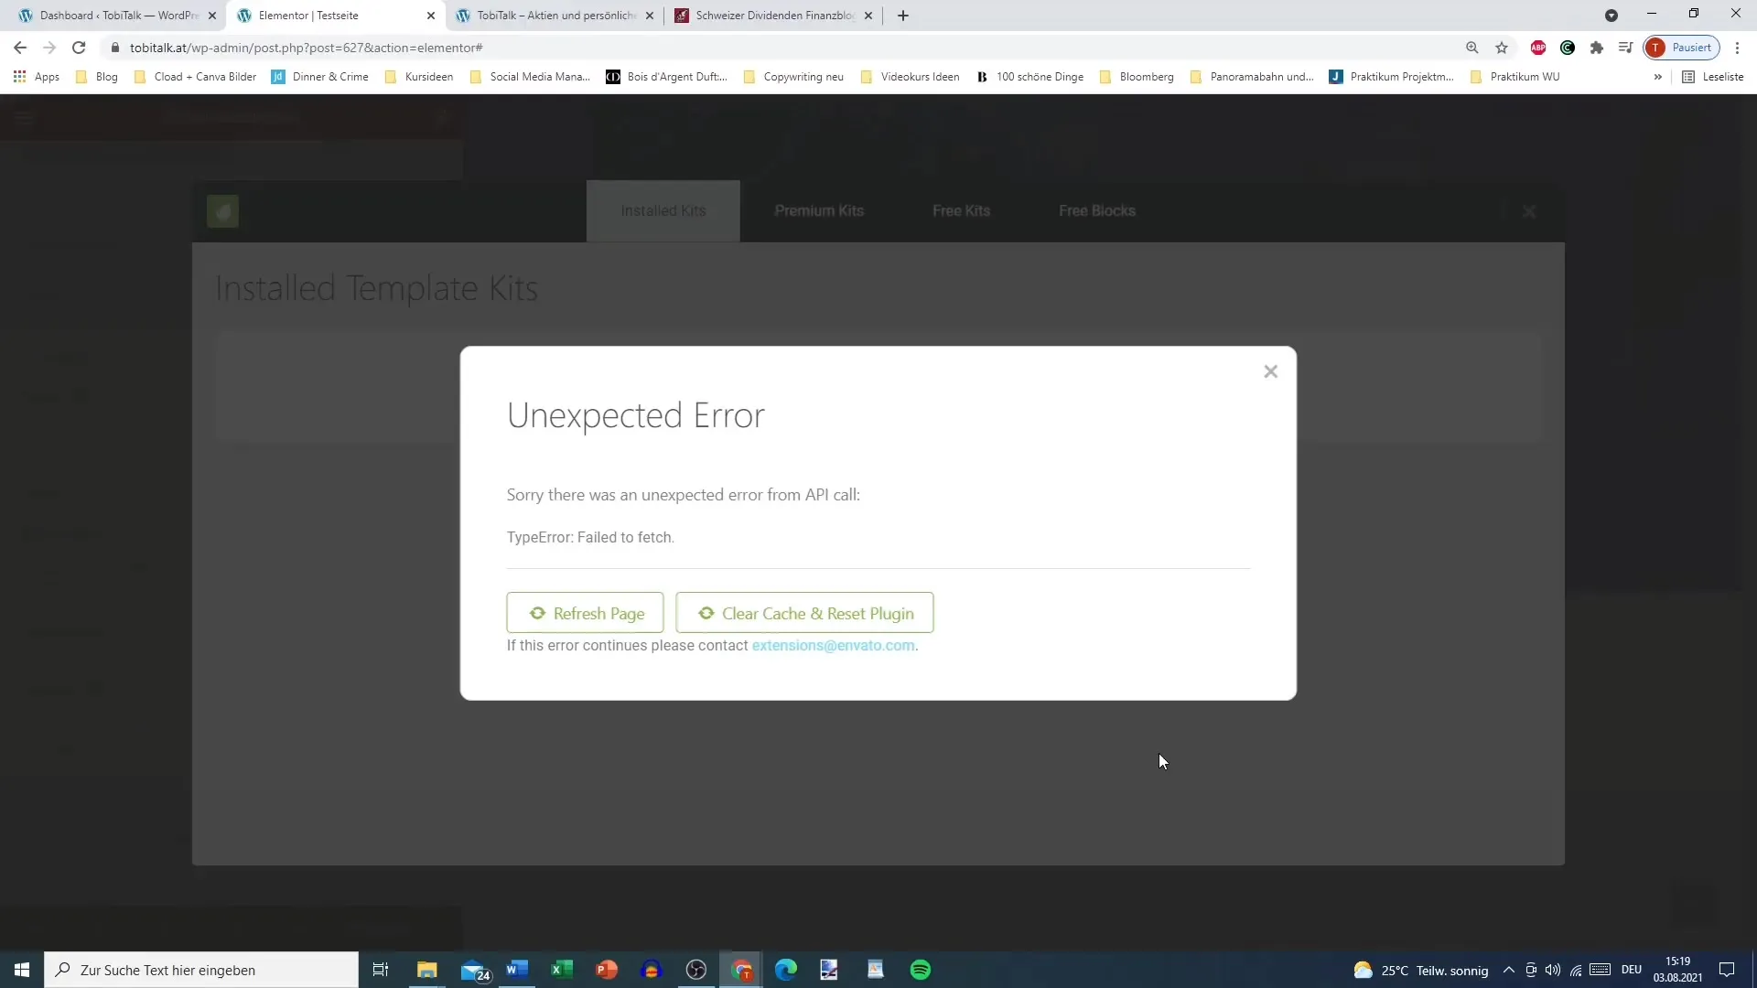Open the Panoramabahn und... bookmark folder
The image size is (1757, 988).
pos(1252,77)
